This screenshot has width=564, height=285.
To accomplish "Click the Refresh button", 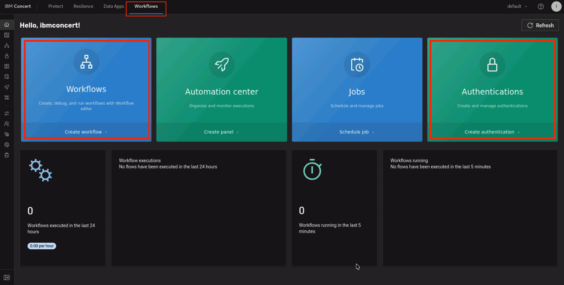I will point(540,26).
